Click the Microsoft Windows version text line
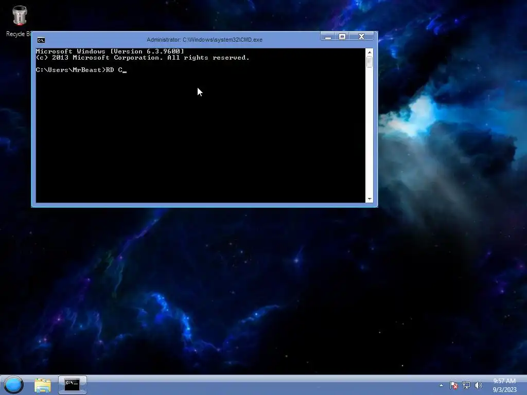This screenshot has height=395, width=527. pyautogui.click(x=110, y=51)
